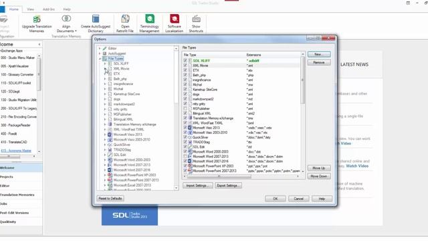
Task: Click the Microsoft Visio 2003-2010 icon in the tree
Action: coord(110,140)
